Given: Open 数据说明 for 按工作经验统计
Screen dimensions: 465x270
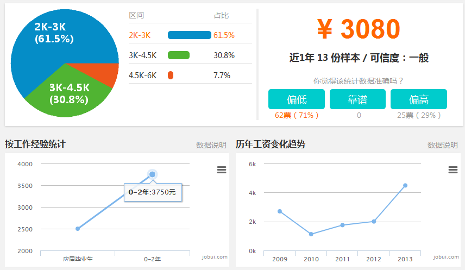Looking at the screenshot, I should point(211,145).
